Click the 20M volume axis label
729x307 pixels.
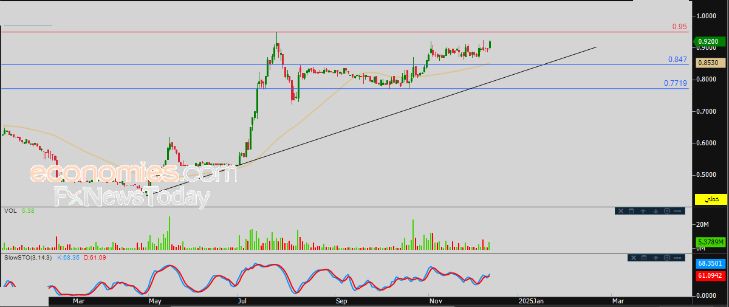pos(702,224)
